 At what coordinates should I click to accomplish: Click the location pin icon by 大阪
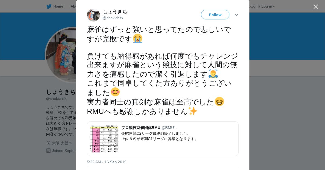pyautogui.click(x=48, y=143)
